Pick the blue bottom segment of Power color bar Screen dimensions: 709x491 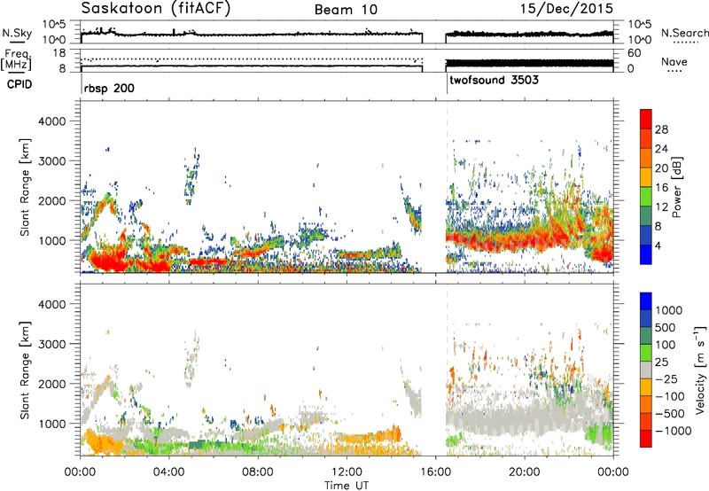coord(646,254)
